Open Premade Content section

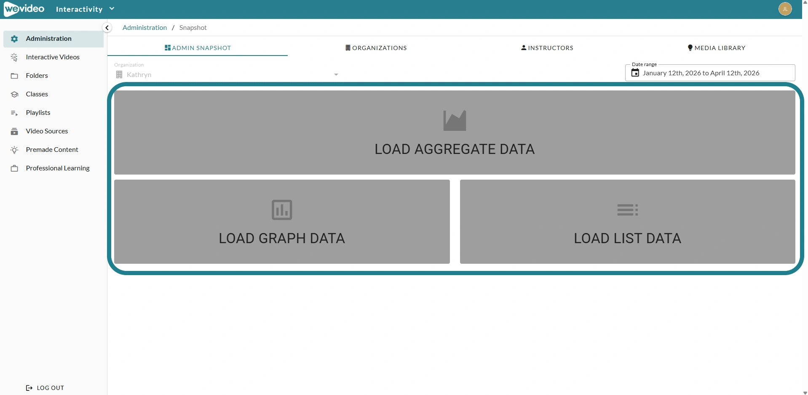pos(54,150)
